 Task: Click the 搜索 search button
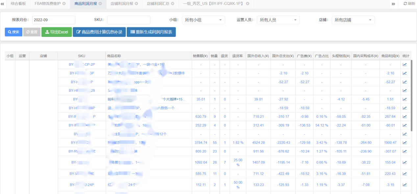click(13, 32)
